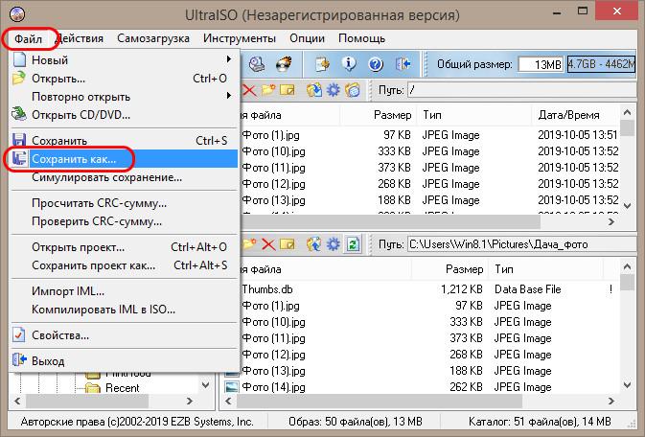Select Thumbs.db in the local file list
Viewport: 645px width, 437px height.
click(267, 289)
